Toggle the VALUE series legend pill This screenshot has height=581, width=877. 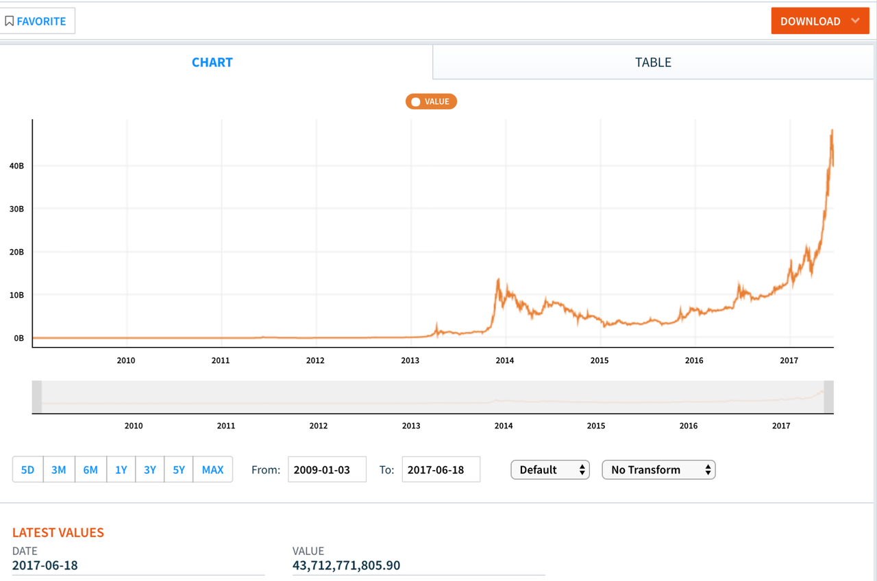pos(431,101)
